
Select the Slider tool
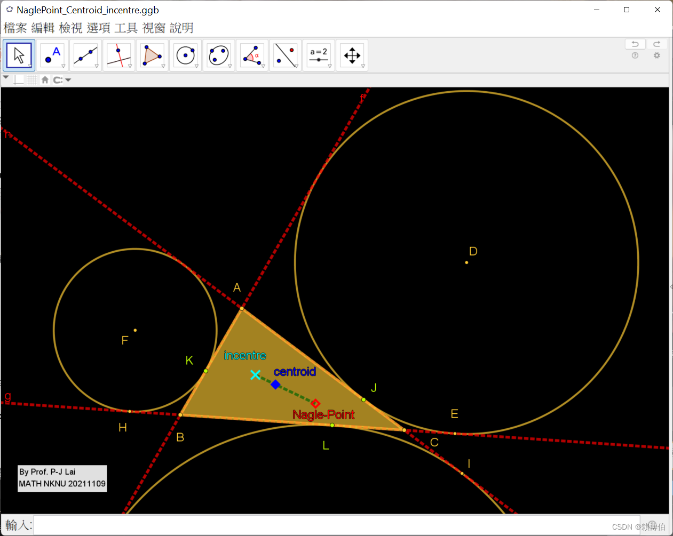tap(319, 55)
